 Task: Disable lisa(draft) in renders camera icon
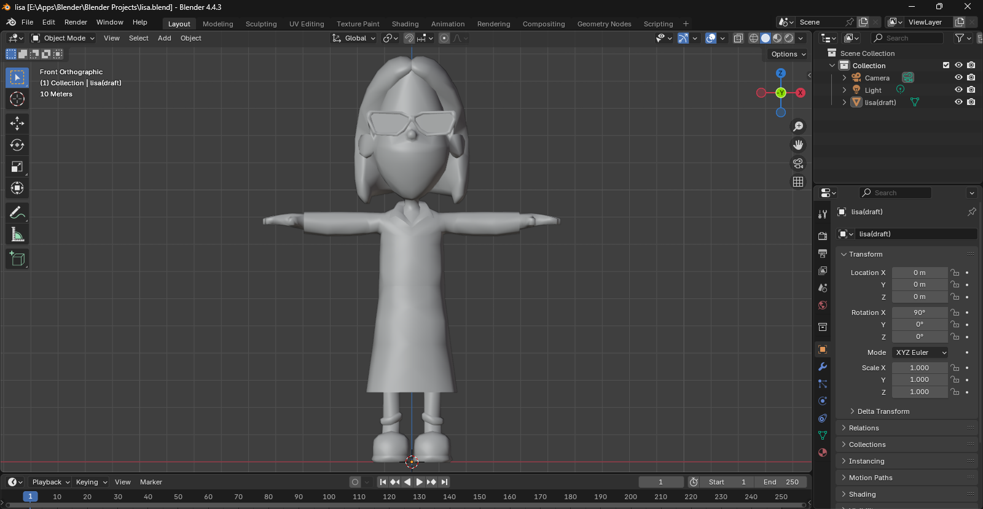(x=971, y=103)
